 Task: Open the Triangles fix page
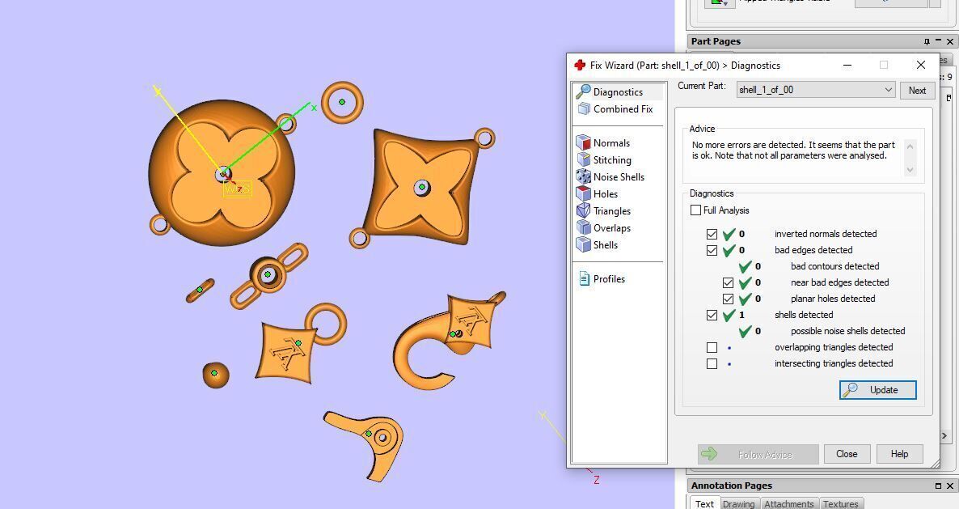pyautogui.click(x=603, y=211)
